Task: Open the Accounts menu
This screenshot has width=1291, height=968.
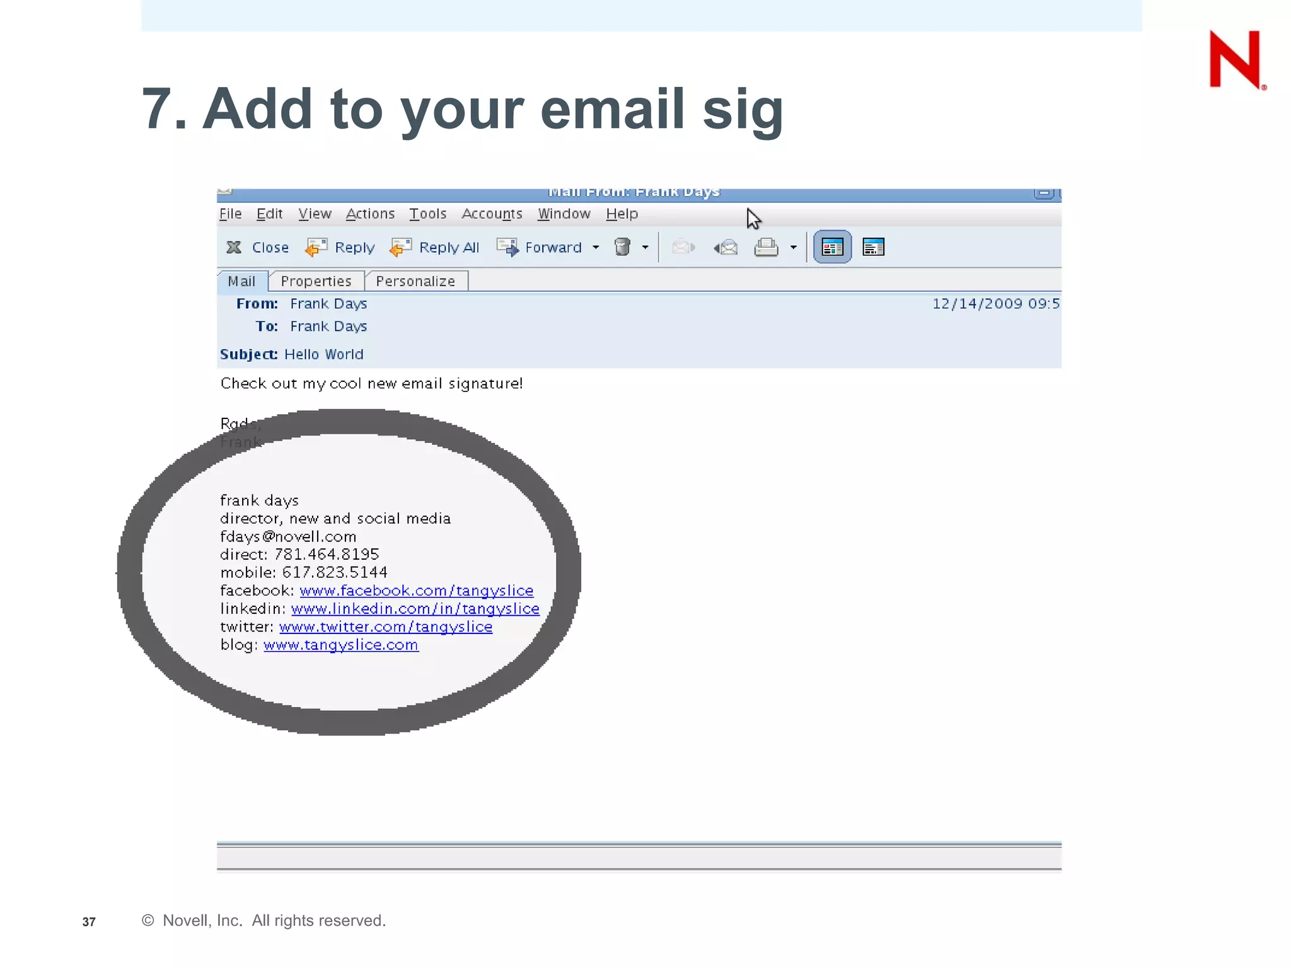Action: coord(492,214)
